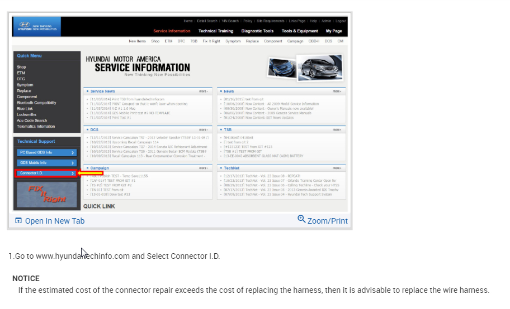This screenshot has width=510, height=309.
Task: Click Telematics Information in Quick Menu
Action: coord(36,127)
